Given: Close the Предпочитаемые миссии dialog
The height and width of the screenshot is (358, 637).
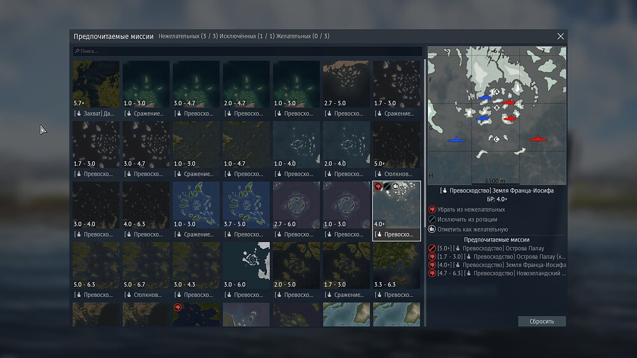Looking at the screenshot, I should click(561, 36).
